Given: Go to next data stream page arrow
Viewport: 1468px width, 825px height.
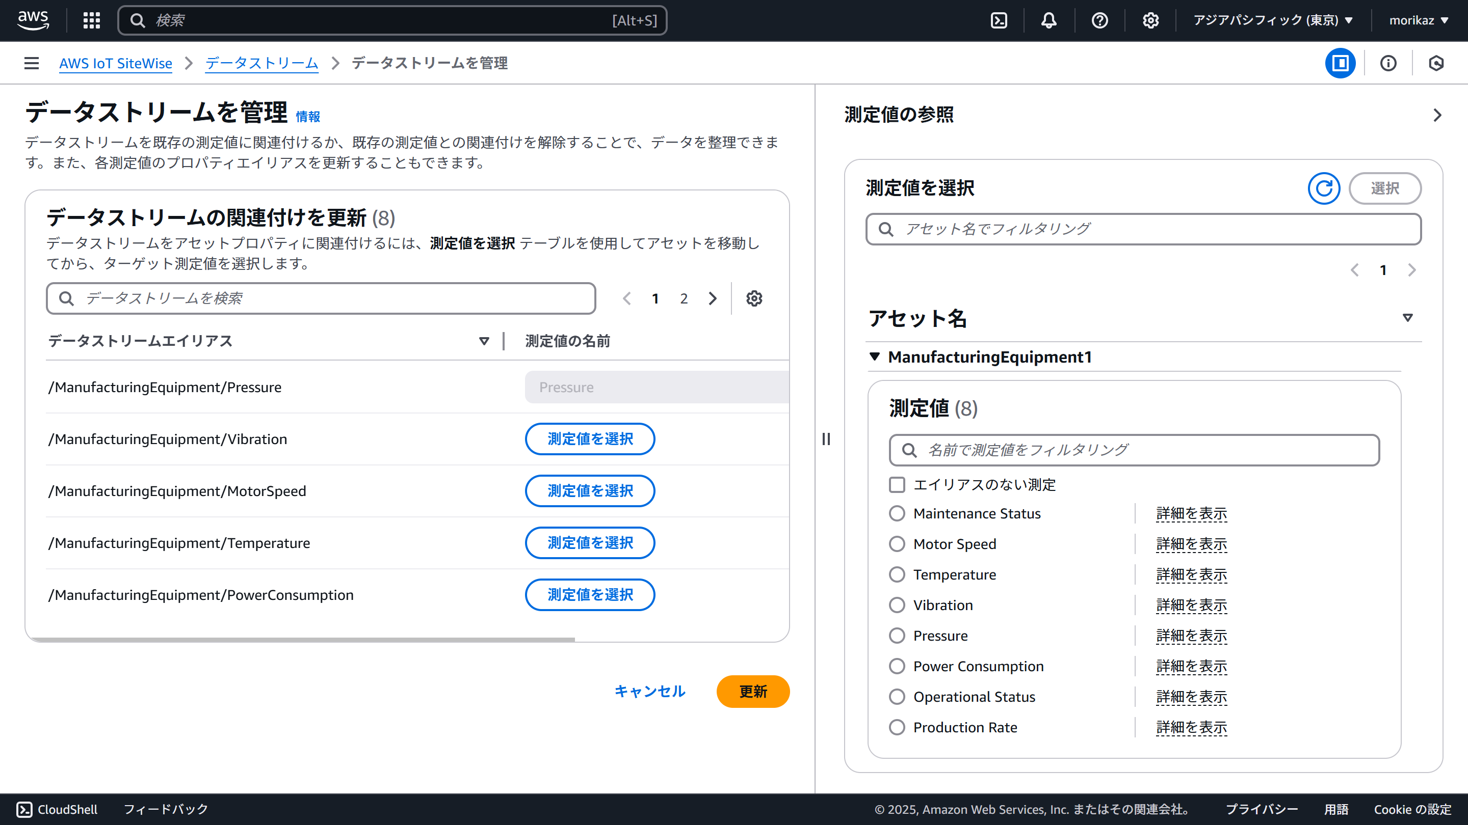Looking at the screenshot, I should pyautogui.click(x=713, y=298).
